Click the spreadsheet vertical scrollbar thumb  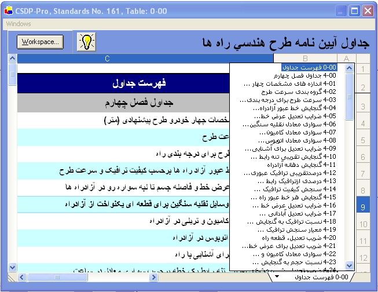[12, 74]
